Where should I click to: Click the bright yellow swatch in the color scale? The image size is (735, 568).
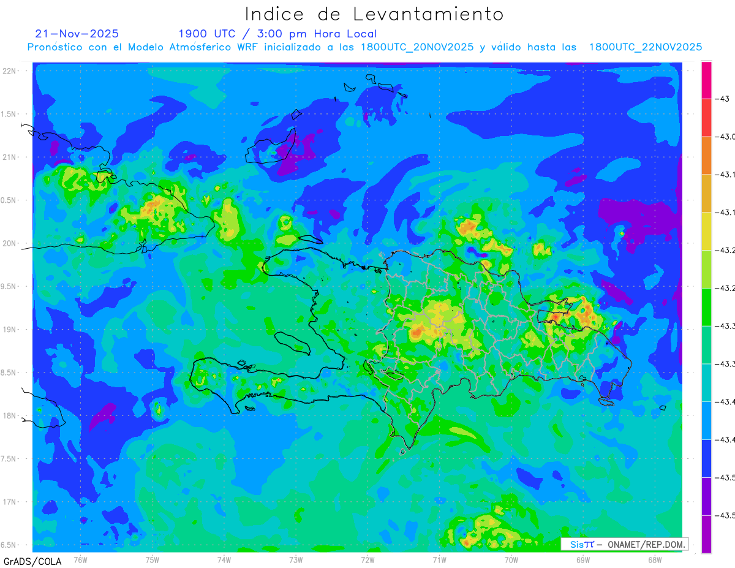tap(706, 231)
